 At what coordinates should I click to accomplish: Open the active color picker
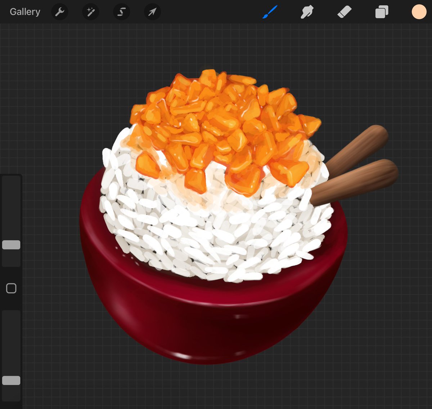(x=419, y=12)
